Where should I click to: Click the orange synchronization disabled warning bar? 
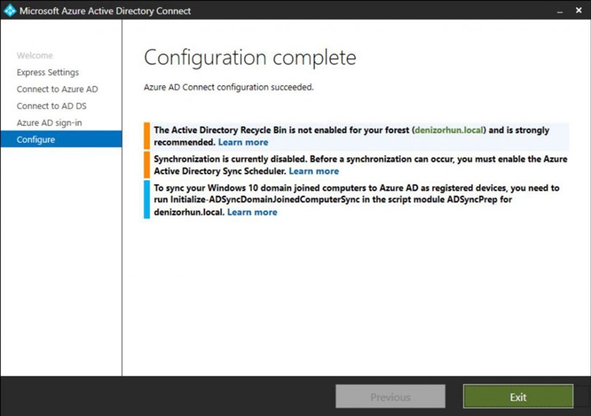point(147,165)
